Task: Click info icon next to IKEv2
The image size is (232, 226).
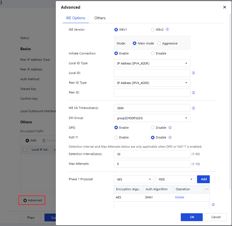Action: pos(167,30)
